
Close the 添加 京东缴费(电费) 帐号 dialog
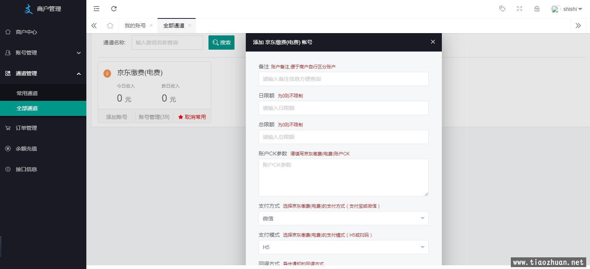pos(433,42)
